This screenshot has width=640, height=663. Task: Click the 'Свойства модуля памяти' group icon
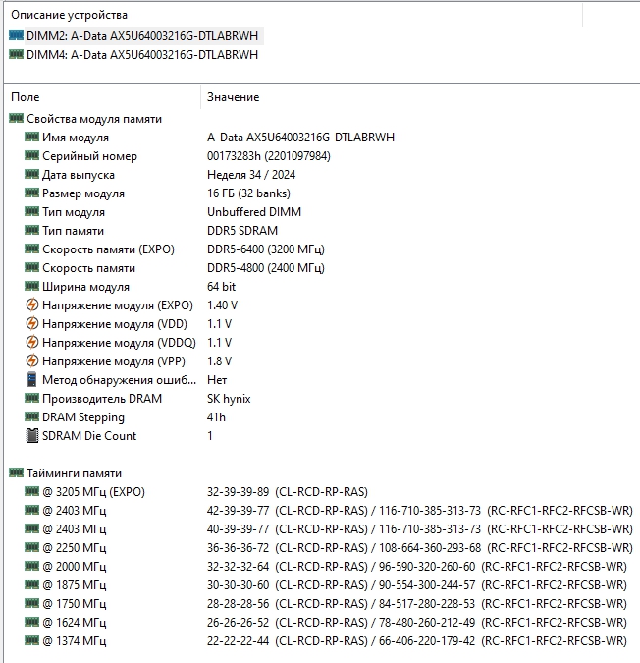pos(16,118)
